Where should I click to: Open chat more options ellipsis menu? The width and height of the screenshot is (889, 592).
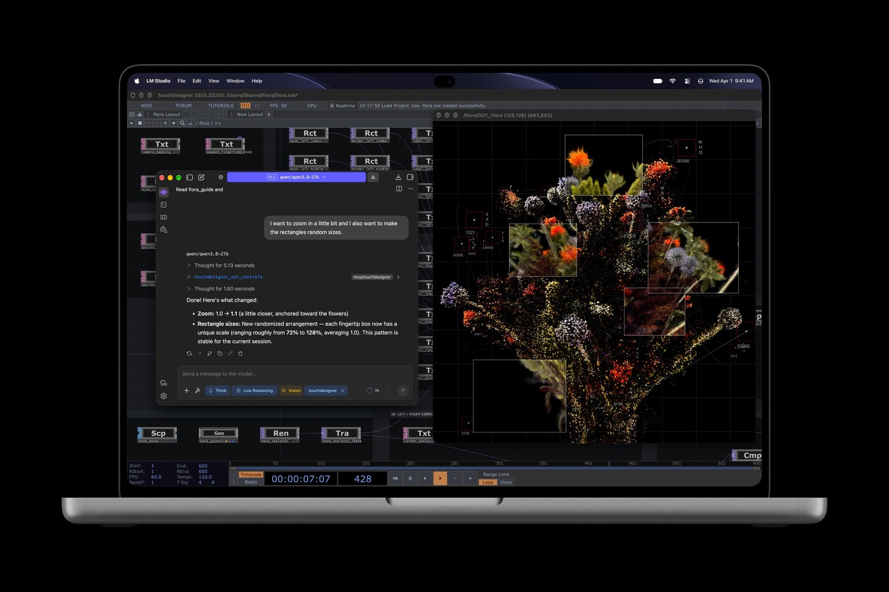click(x=411, y=189)
